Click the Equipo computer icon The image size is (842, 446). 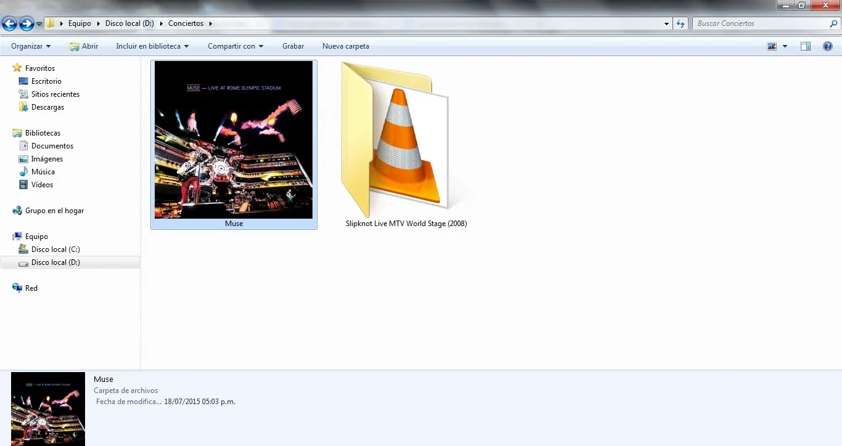[x=17, y=236]
